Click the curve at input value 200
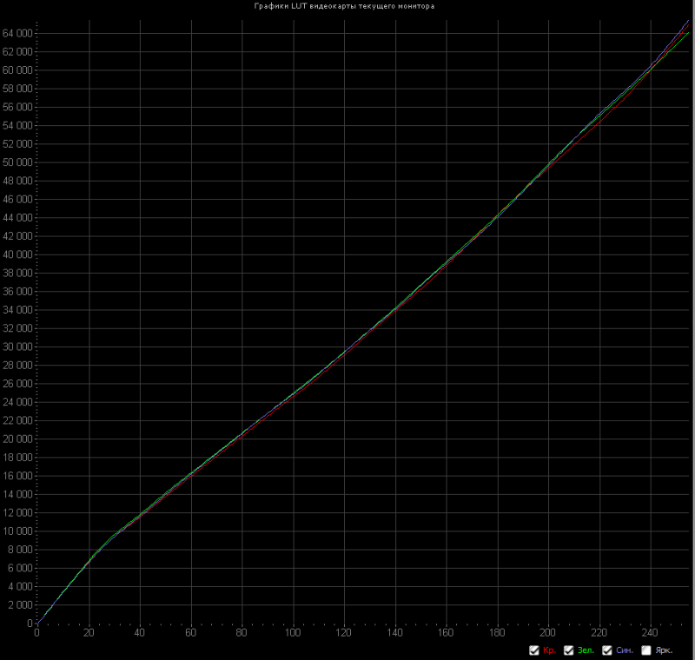 coord(548,165)
